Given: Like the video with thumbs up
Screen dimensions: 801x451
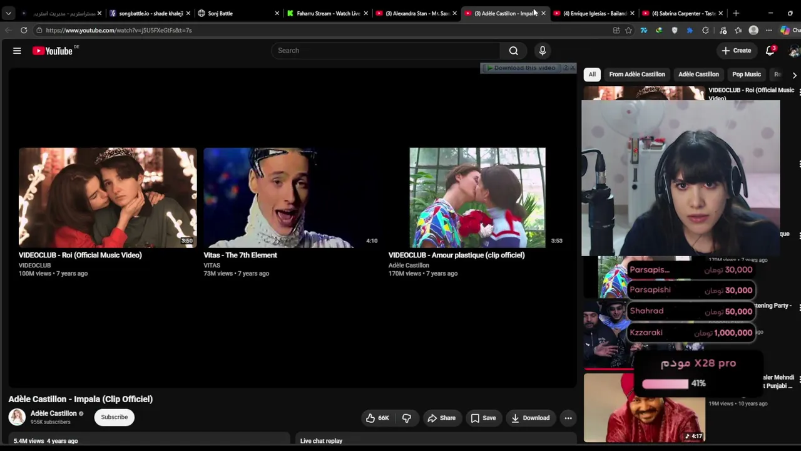Looking at the screenshot, I should click(377, 418).
